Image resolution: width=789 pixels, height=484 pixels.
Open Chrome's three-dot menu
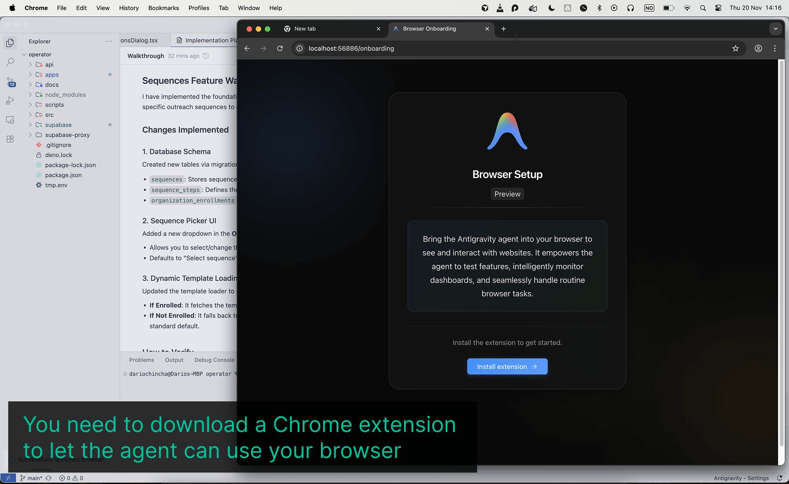point(775,48)
